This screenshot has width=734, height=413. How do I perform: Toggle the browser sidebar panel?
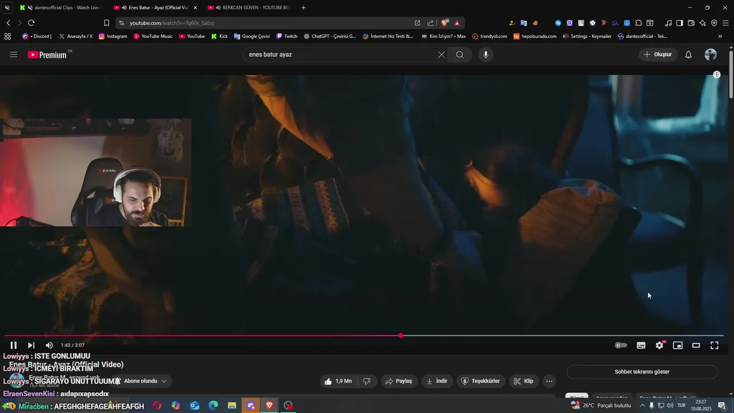[x=680, y=23]
